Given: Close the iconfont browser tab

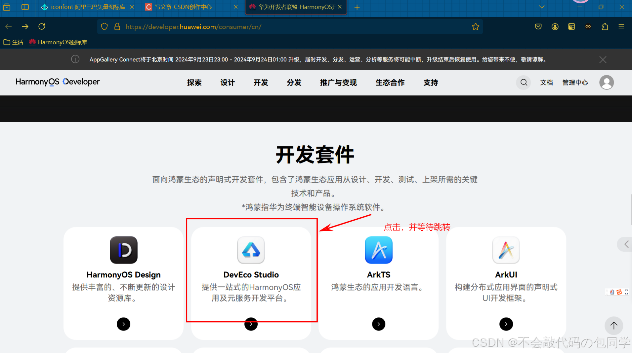Looking at the screenshot, I should tap(132, 7).
